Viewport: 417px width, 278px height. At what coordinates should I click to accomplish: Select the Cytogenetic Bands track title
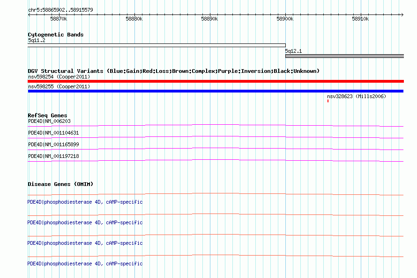click(x=56, y=35)
